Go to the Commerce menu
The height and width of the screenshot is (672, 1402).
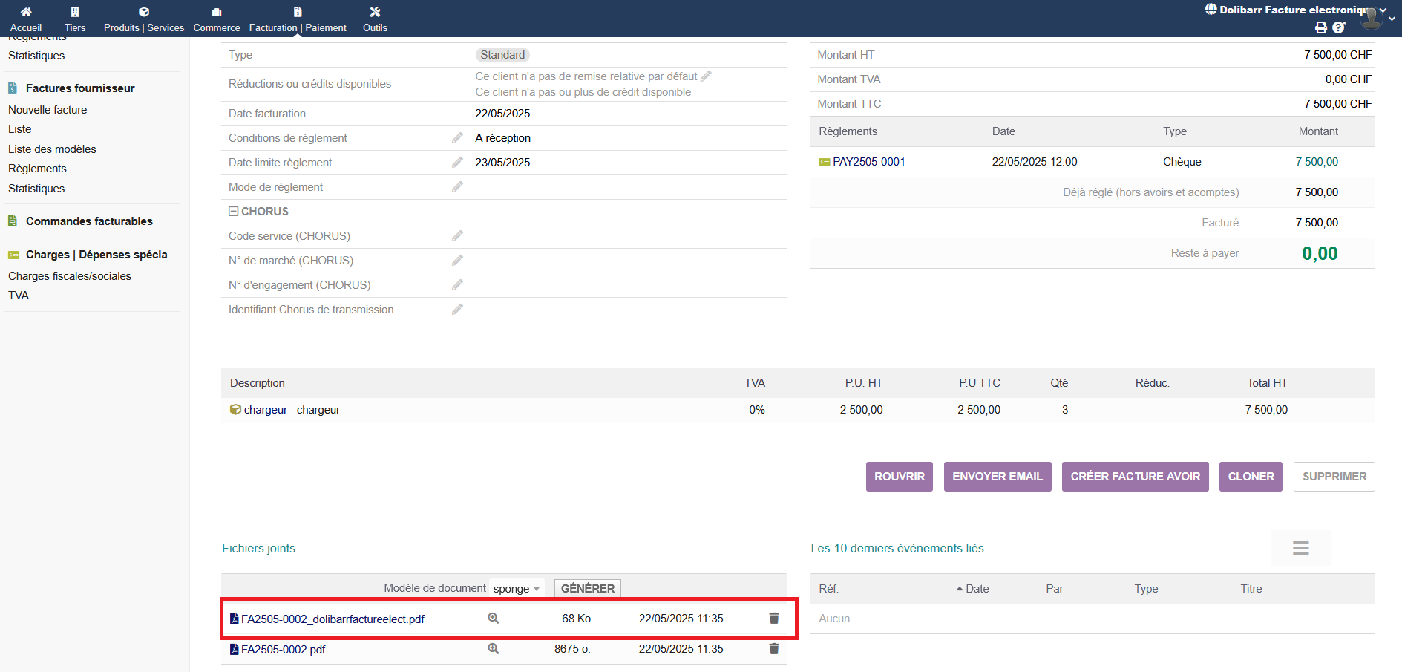click(217, 19)
